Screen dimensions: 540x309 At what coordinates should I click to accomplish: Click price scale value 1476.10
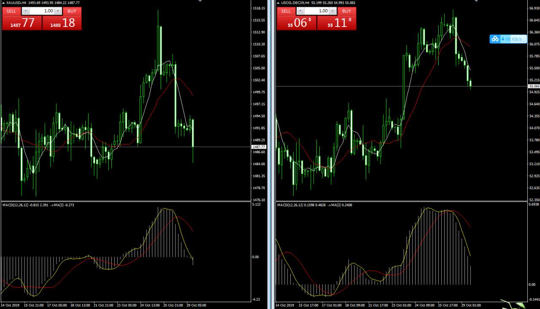click(259, 200)
